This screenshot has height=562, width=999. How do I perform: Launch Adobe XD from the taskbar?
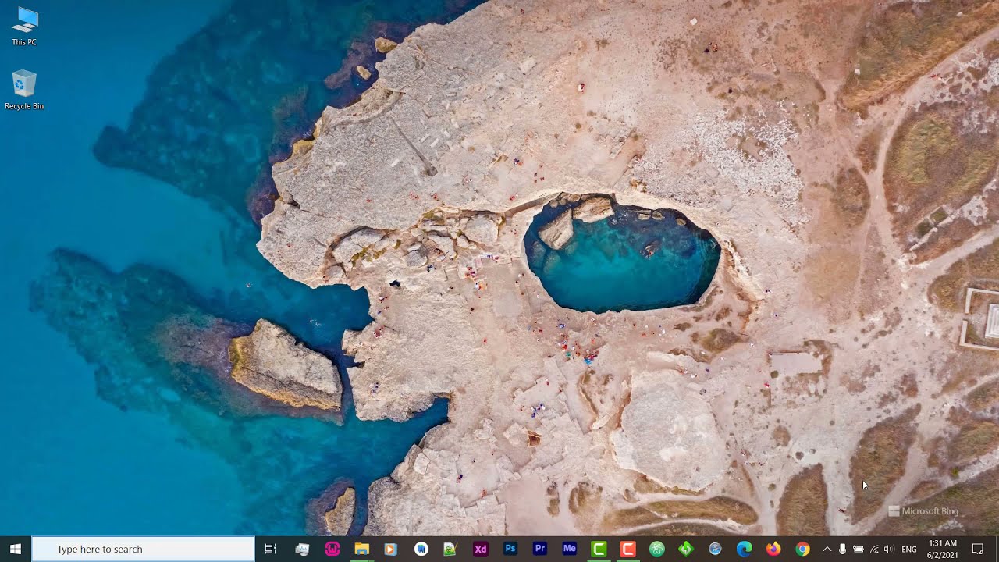480,549
